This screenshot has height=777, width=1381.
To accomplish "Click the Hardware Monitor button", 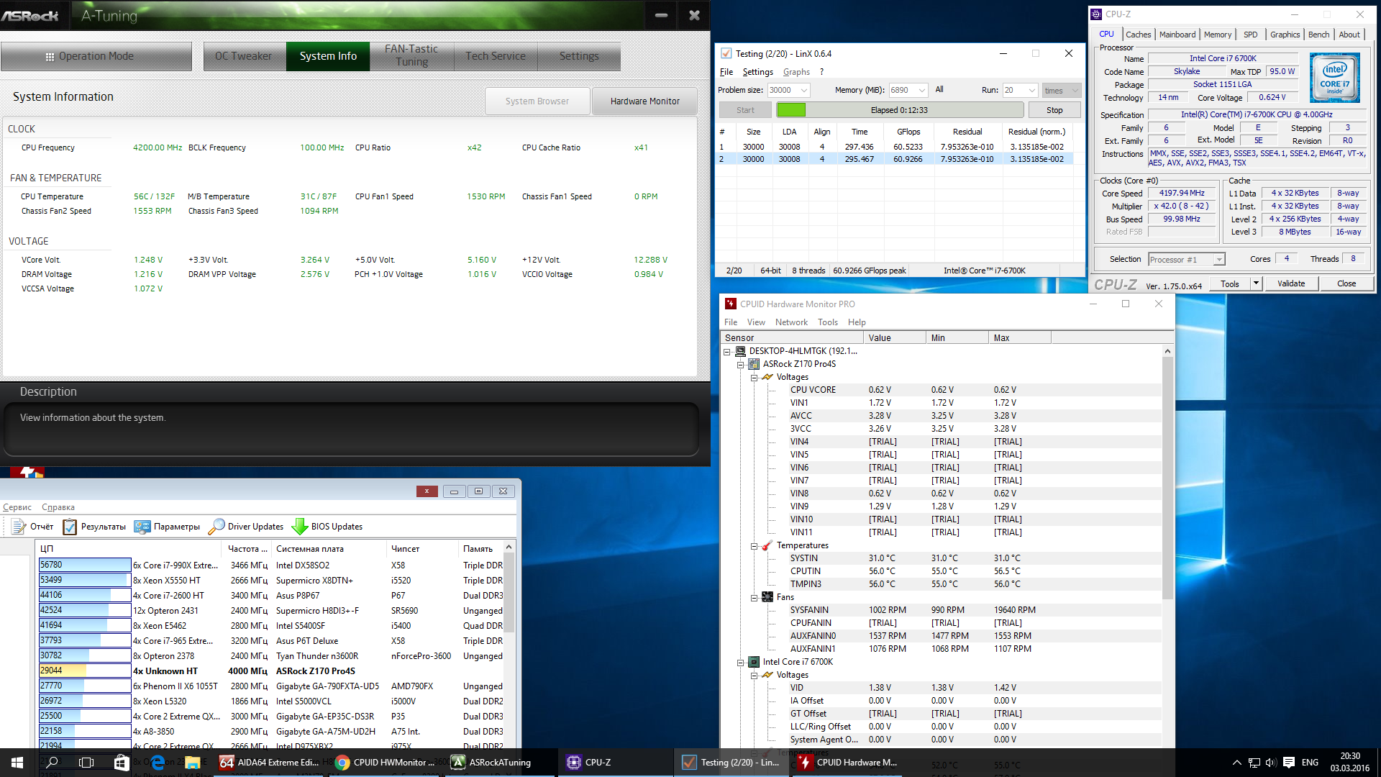I will click(x=644, y=101).
